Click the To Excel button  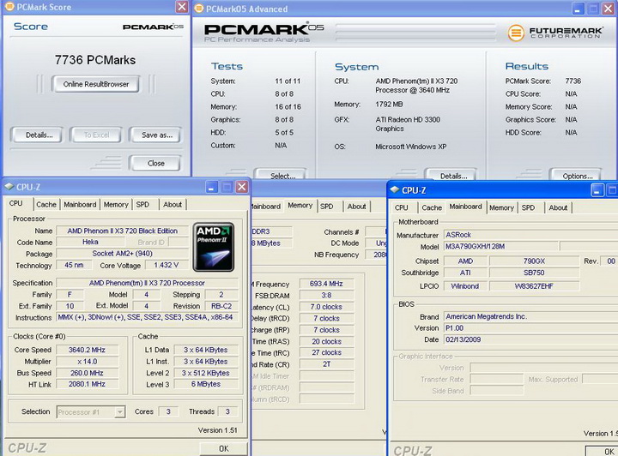[x=96, y=135]
